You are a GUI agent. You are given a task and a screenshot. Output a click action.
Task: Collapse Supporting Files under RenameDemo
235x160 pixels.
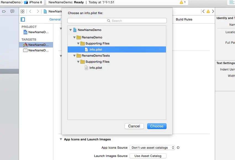pyautogui.click(x=78, y=43)
